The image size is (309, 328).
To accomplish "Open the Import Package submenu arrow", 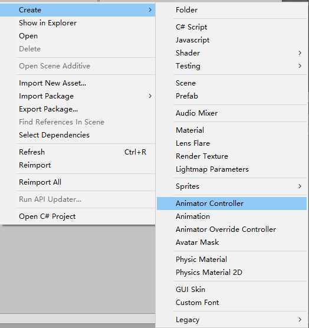I will pyautogui.click(x=150, y=96).
